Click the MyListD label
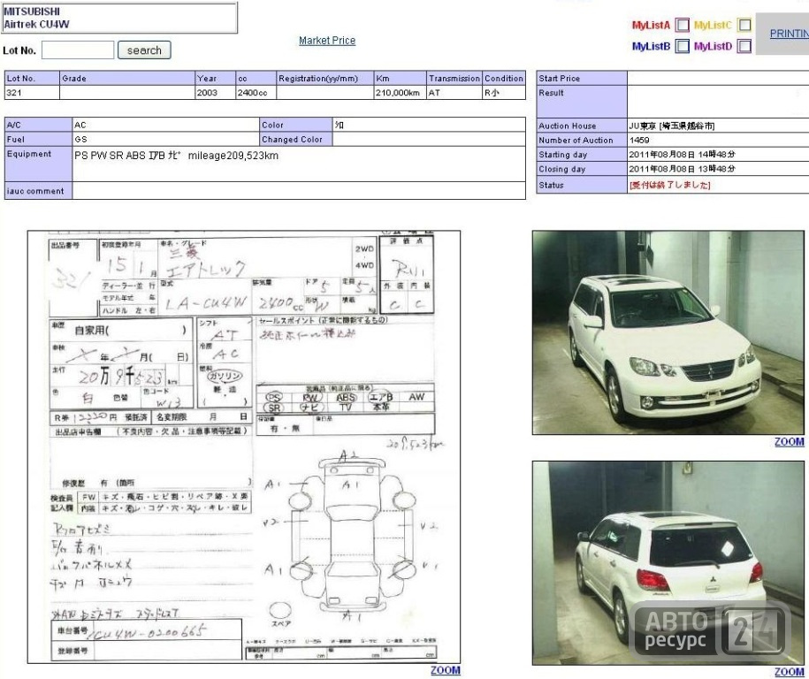Screen dimensions: 809x679 (x=713, y=47)
